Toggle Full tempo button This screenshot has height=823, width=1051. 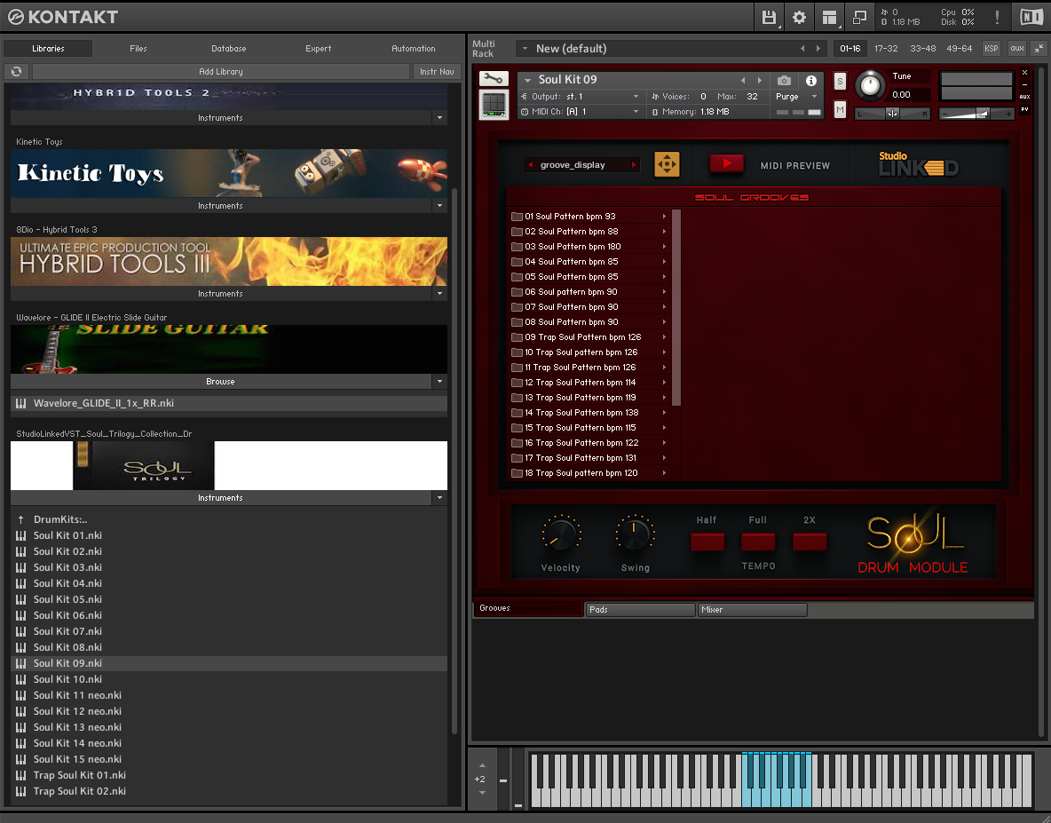[x=758, y=542]
